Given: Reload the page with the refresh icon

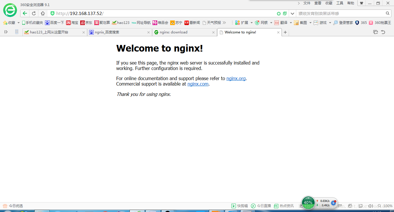Looking at the screenshot, I should click(34, 13).
